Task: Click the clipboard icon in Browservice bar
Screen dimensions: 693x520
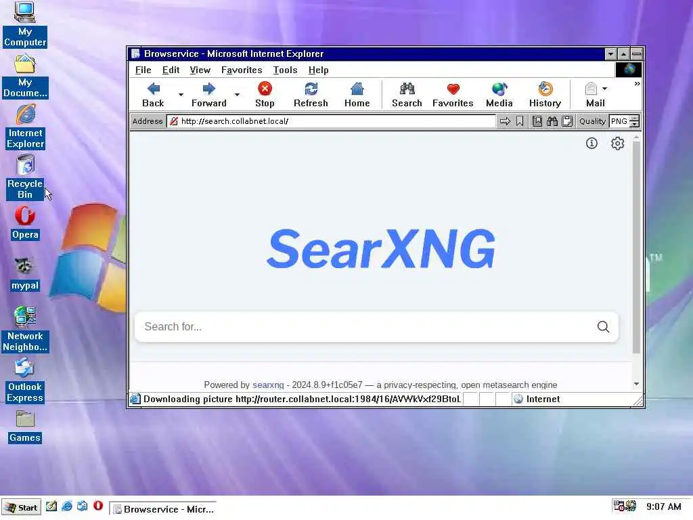Action: pyautogui.click(x=567, y=121)
